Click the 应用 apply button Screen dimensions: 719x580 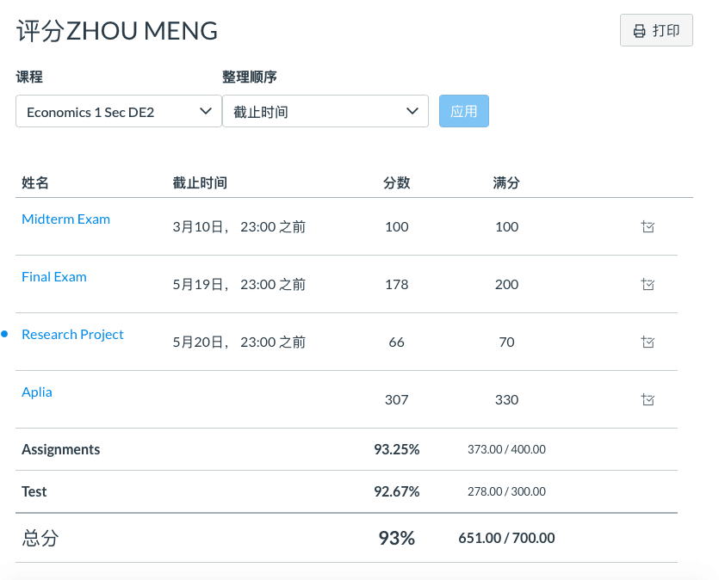point(463,111)
